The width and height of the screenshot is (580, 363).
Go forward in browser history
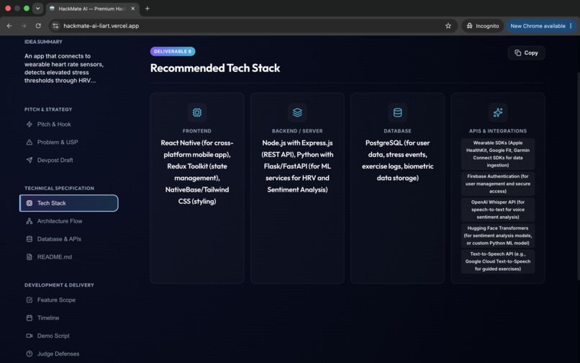(x=24, y=26)
